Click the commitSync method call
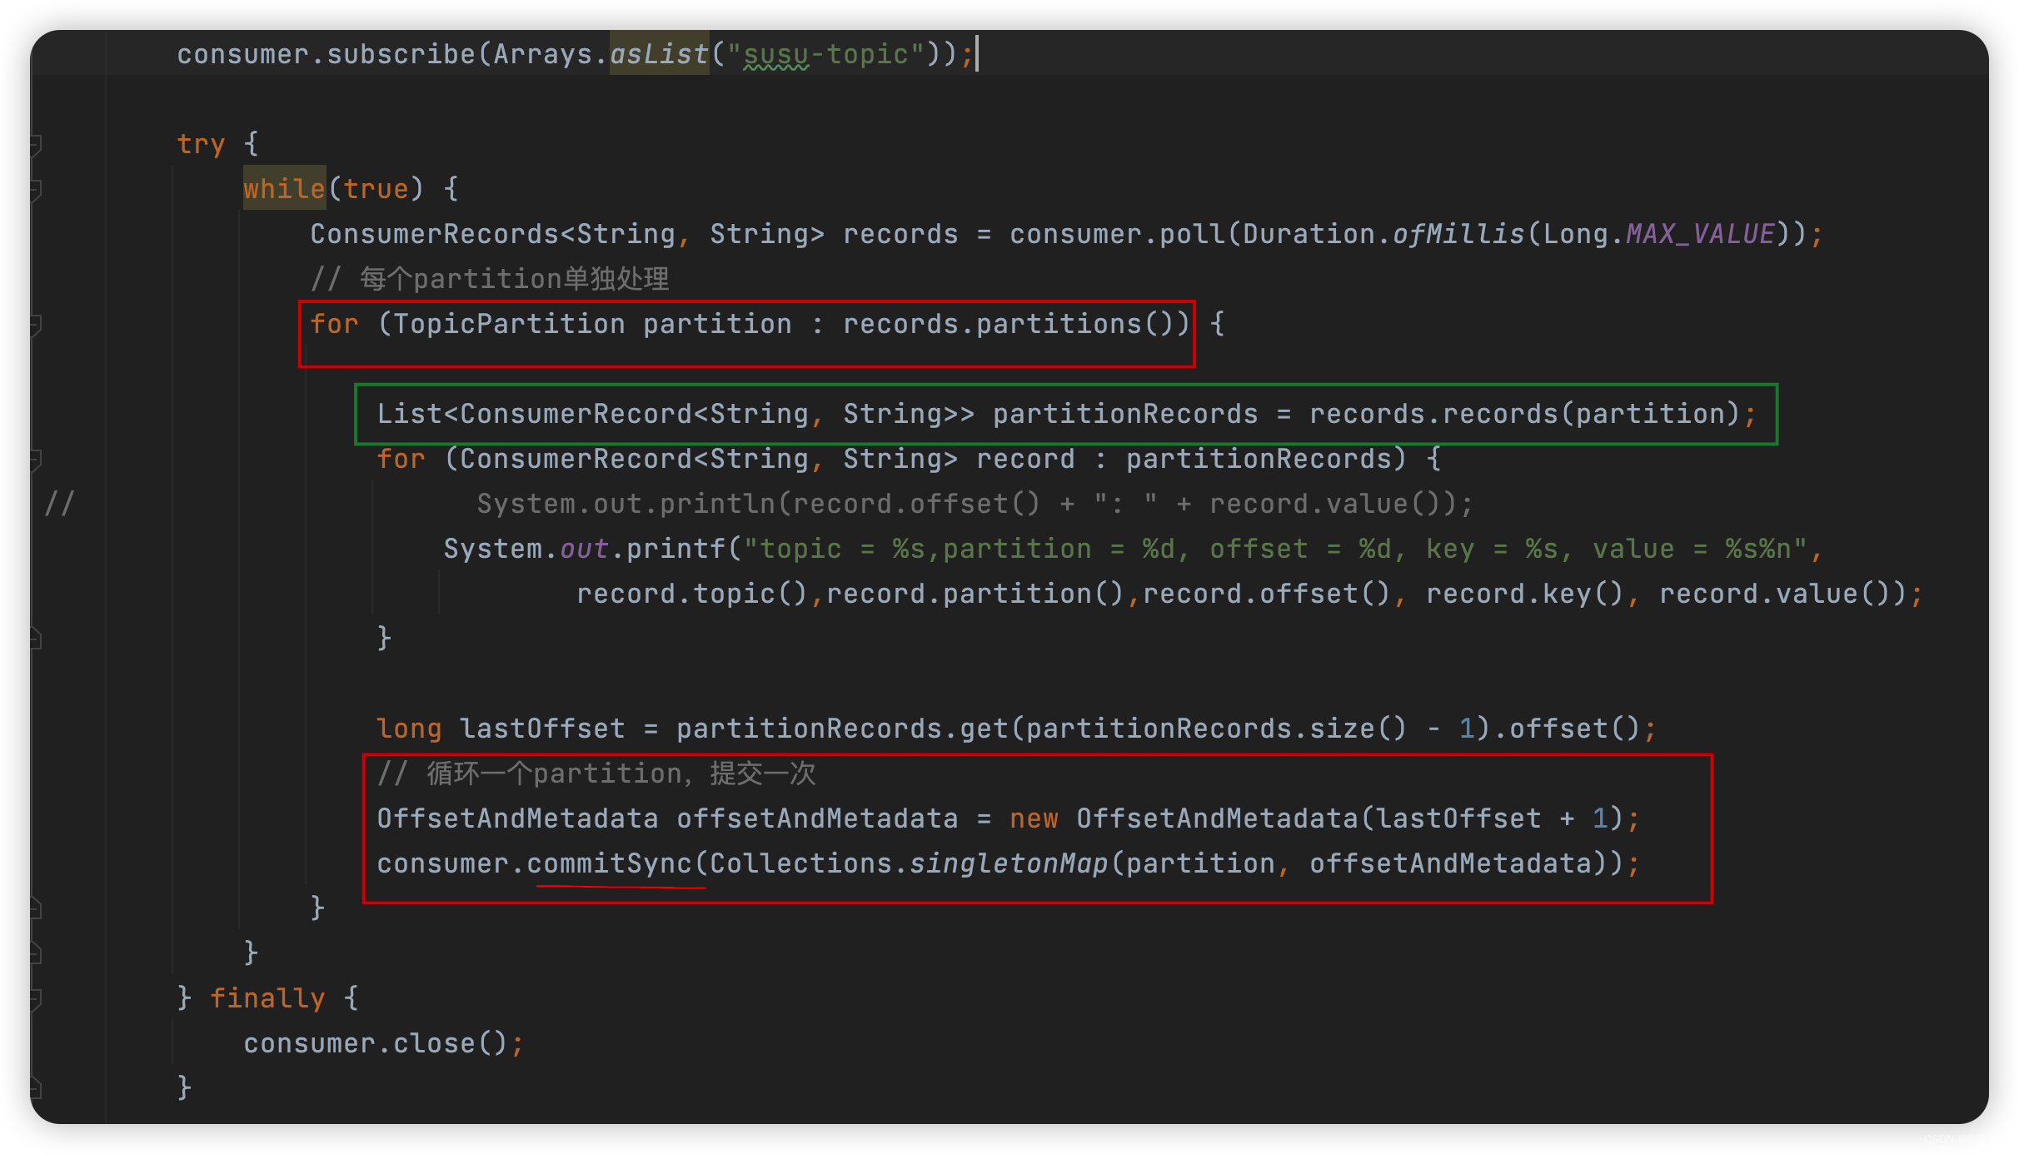The height and width of the screenshot is (1154, 2019). [x=609, y=864]
